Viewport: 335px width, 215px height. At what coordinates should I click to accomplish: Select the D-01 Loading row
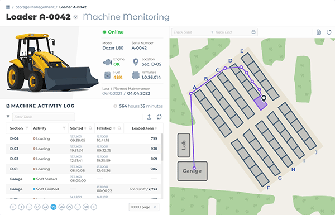click(x=84, y=169)
